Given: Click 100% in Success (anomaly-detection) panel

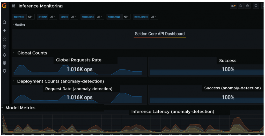Looking at the screenshot, I should (x=228, y=97).
